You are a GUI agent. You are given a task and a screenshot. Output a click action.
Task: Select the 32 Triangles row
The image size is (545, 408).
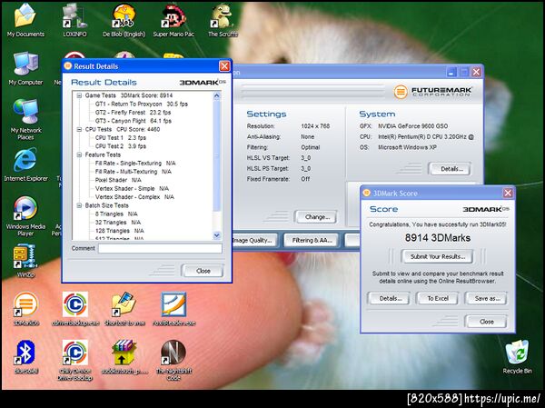tap(118, 223)
